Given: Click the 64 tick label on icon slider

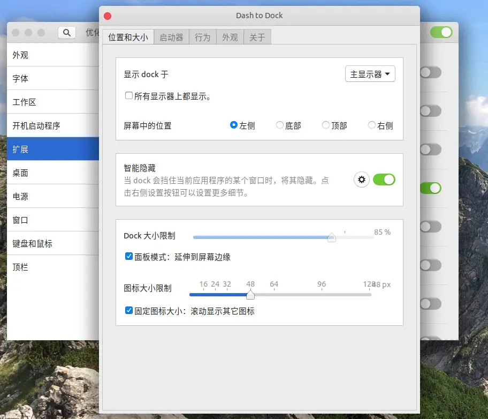Looking at the screenshot, I should (274, 284).
